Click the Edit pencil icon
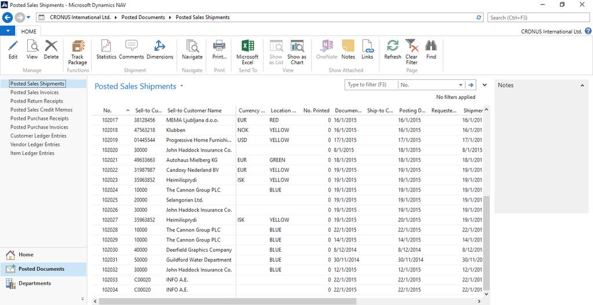 pos(13,46)
